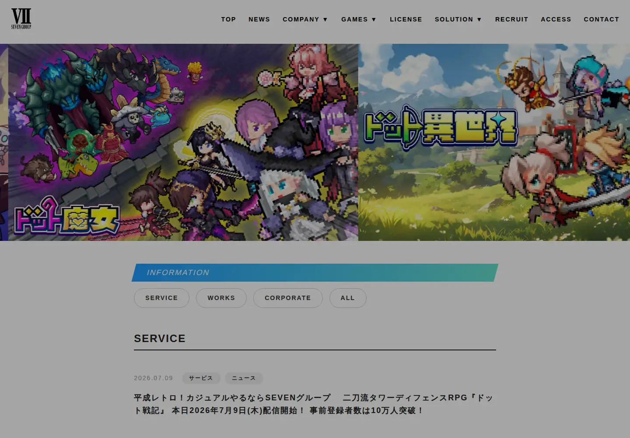Click the 2026.07.09 article date
Screen dimensions: 630x438
tap(154, 378)
